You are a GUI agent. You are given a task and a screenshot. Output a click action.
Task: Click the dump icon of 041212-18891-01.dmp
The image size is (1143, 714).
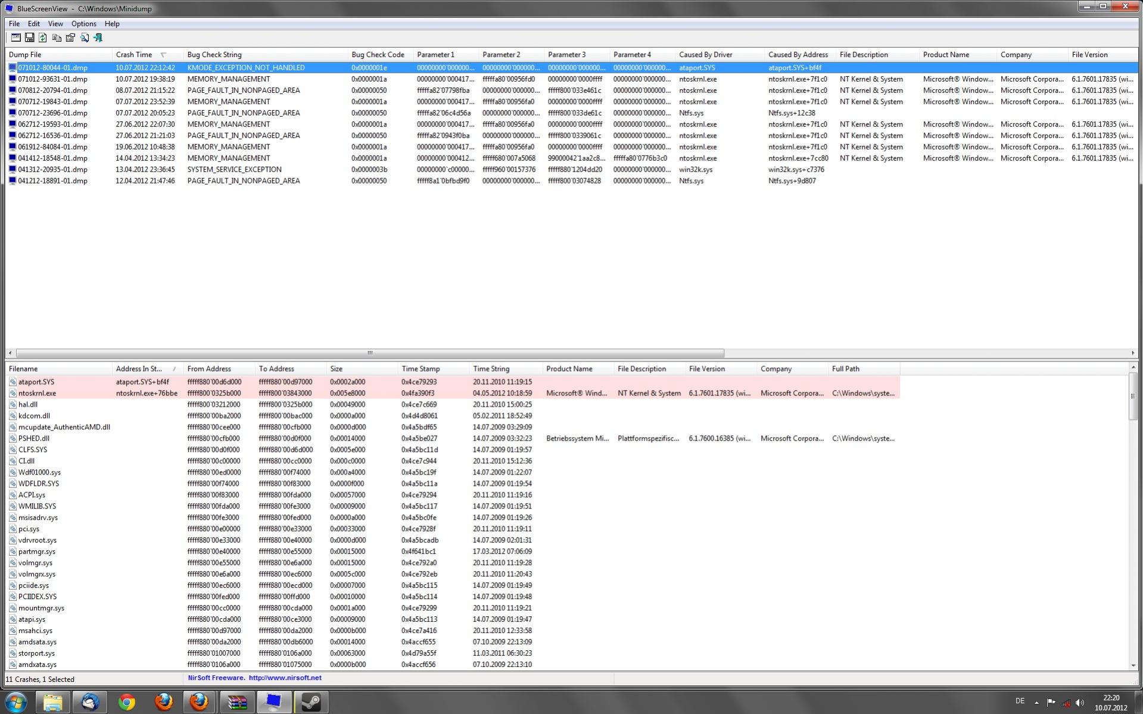click(13, 181)
